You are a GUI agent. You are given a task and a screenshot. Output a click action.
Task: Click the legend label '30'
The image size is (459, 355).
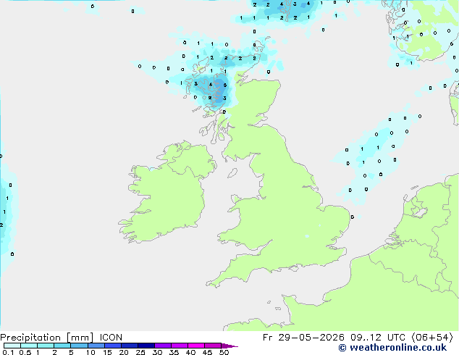click(157, 352)
